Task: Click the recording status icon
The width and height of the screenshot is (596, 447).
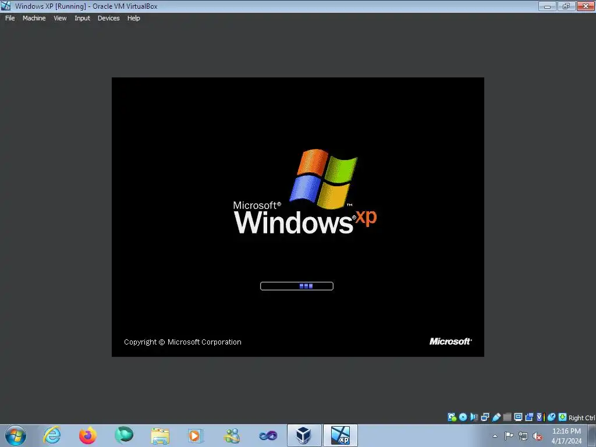Action: [529, 417]
